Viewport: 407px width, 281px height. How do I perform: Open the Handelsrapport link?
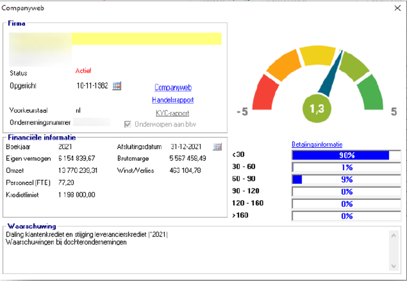[173, 100]
